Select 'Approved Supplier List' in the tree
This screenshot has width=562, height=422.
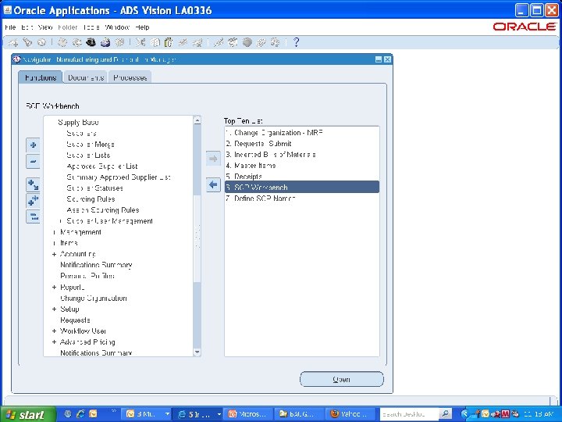102,166
